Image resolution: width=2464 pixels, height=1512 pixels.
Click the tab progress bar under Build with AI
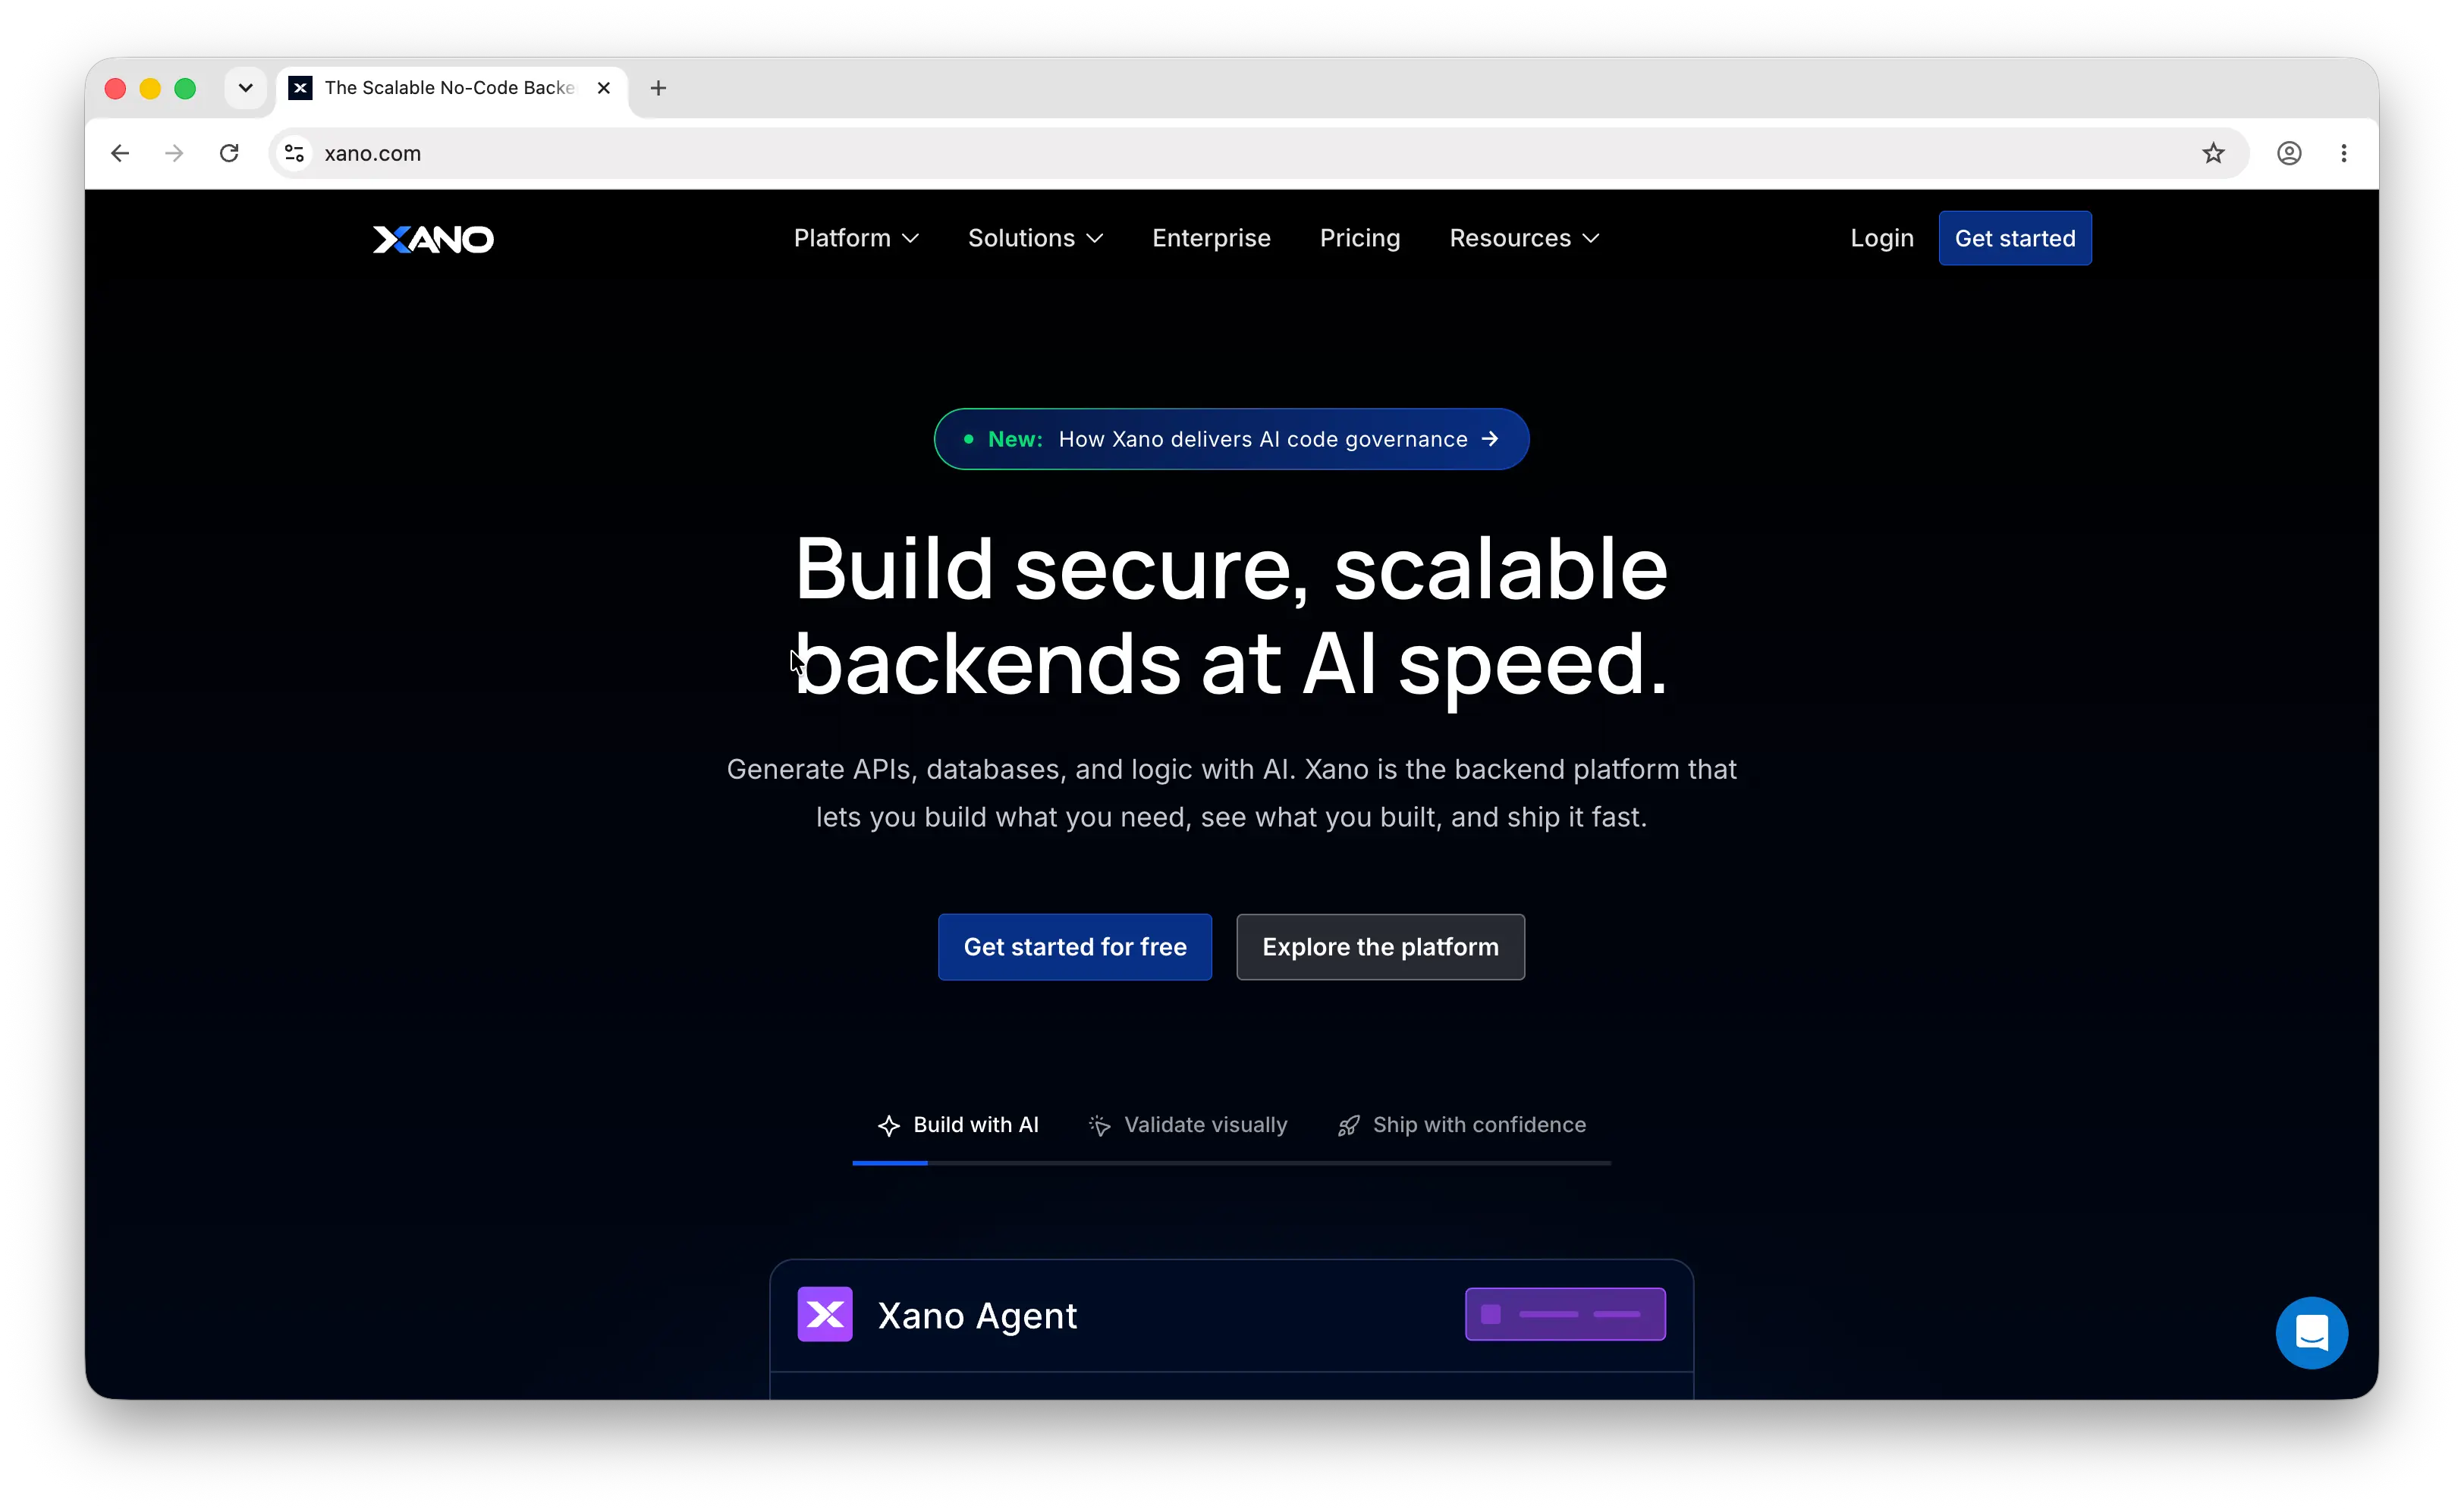pyautogui.click(x=1231, y=1163)
